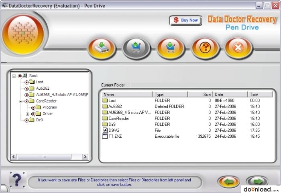Click the grey cart button with up arrow
The height and width of the screenshot is (193, 281).
click(136, 48)
